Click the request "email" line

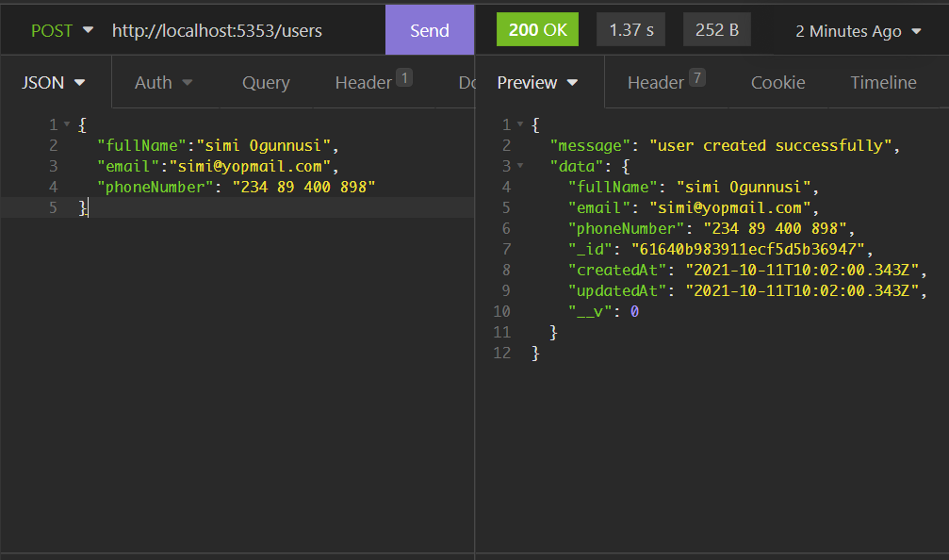coord(218,166)
